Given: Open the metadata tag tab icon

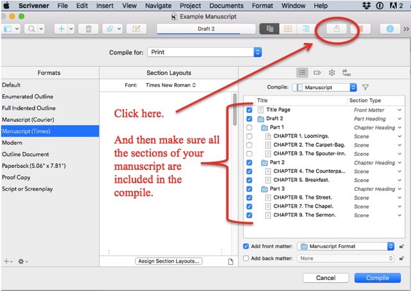Looking at the screenshot, I should (x=317, y=72).
